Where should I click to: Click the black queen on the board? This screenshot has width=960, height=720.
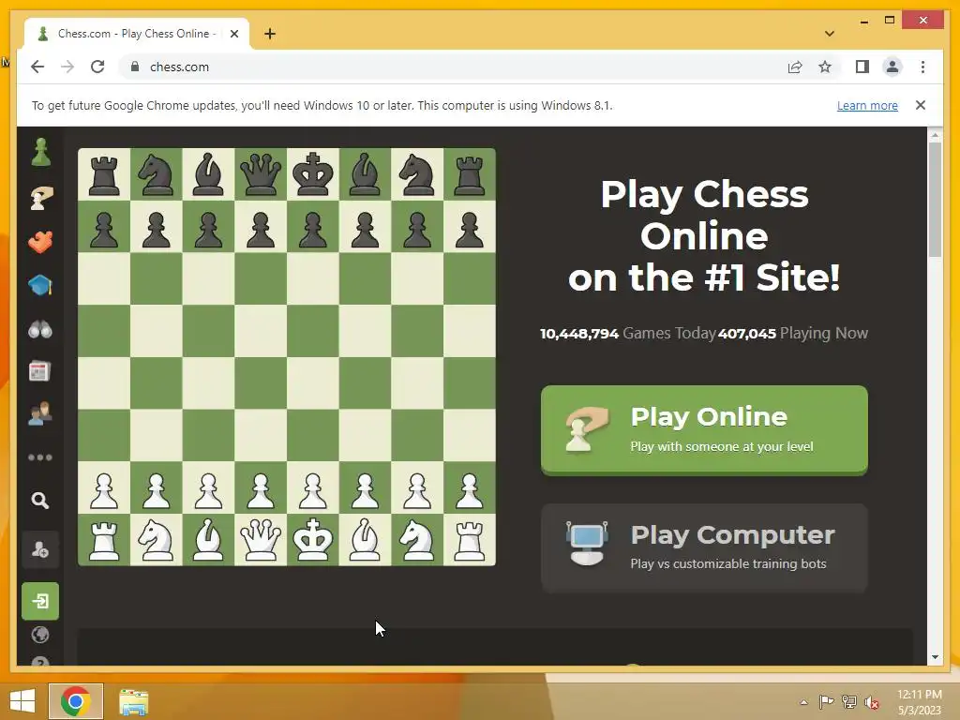[261, 173]
